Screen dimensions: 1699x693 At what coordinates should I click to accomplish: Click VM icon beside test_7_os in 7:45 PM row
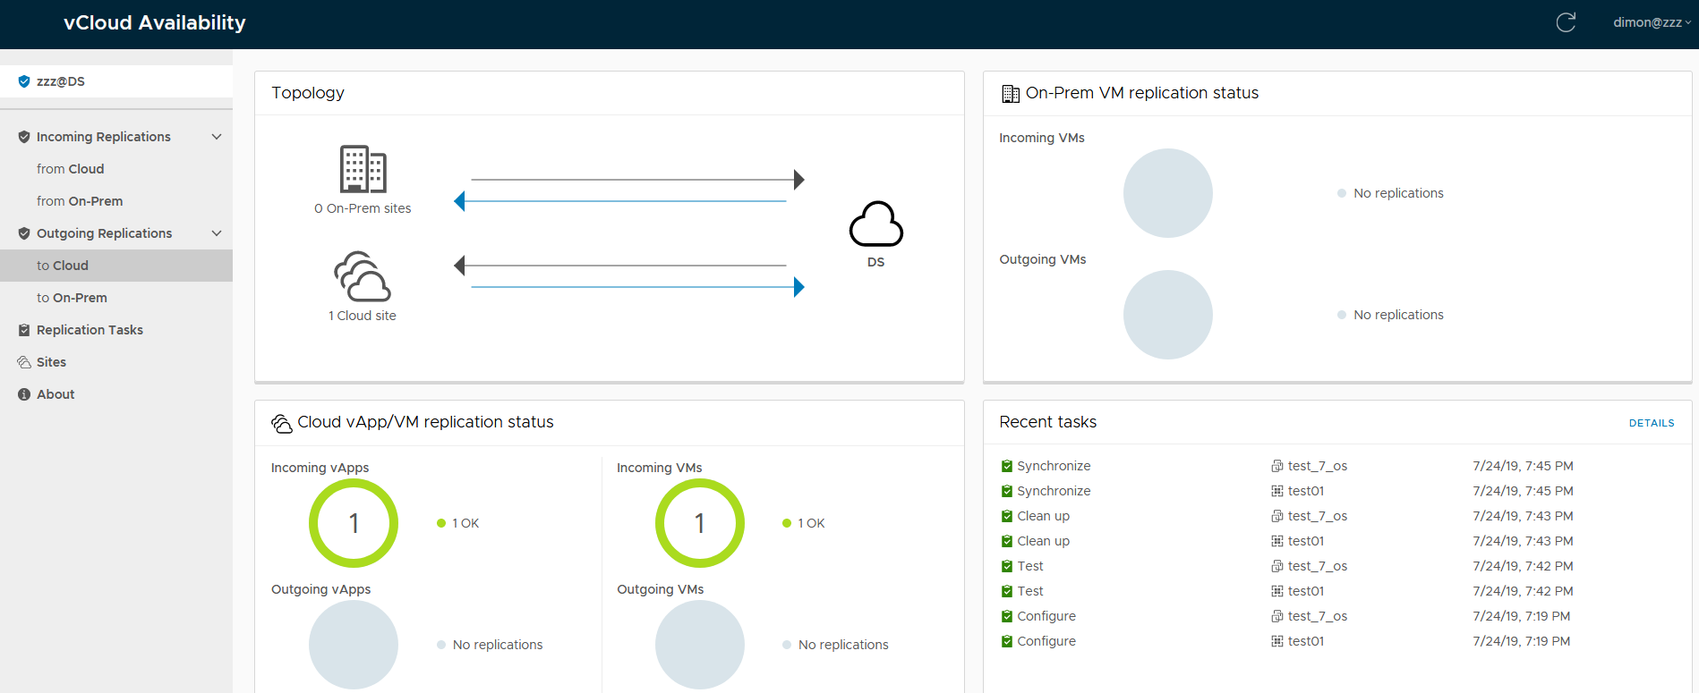click(1277, 466)
